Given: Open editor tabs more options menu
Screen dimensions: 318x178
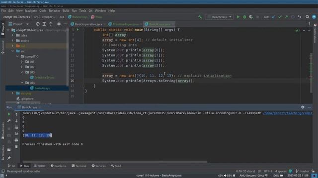Looking at the screenshot, I should (x=309, y=24).
